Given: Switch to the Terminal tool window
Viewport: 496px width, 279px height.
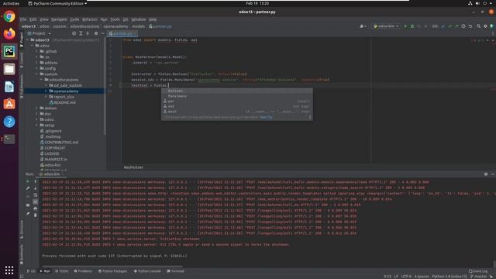Looking at the screenshot, I should (x=175, y=271).
